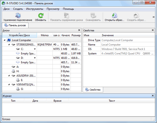The image size is (157, 123).
Task: Open the dropdown arrow beside drive C:
Action: click(35, 49)
